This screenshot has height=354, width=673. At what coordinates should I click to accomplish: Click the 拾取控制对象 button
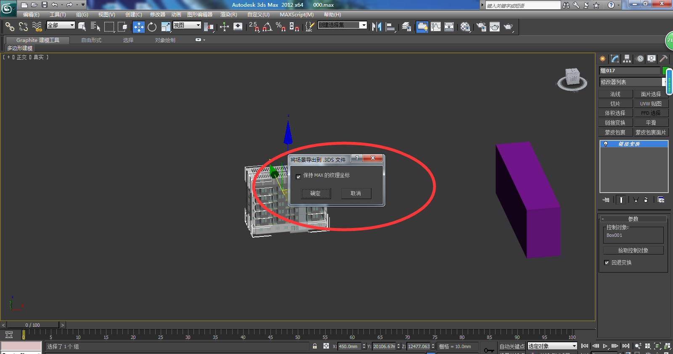[633, 250]
